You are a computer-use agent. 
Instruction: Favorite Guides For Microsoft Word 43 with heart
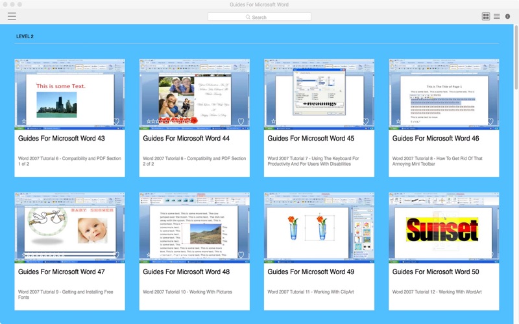pos(116,121)
